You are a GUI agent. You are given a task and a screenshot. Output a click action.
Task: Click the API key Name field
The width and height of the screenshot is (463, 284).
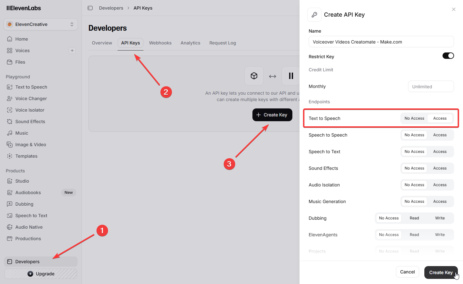point(381,42)
